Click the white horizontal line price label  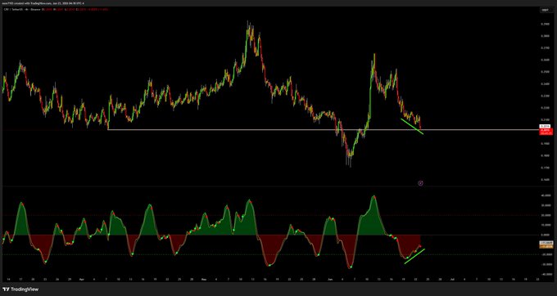tap(544, 127)
